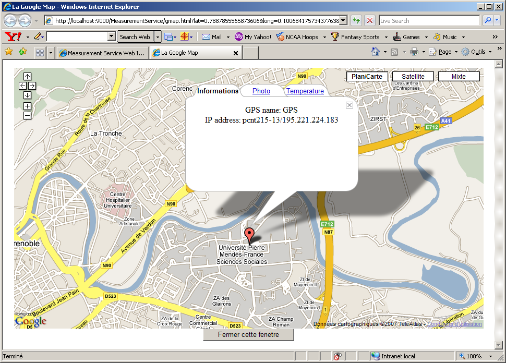Click the "IP address: pcnt215-13/195.221.224.183" text

[x=271, y=120]
